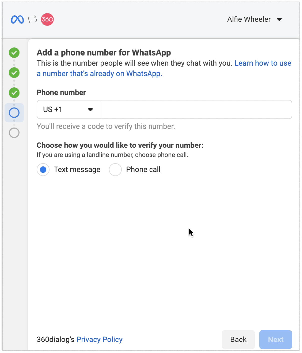This screenshot has height=353, width=302.
Task: Click the country code dropdown arrow
Action: 90,109
